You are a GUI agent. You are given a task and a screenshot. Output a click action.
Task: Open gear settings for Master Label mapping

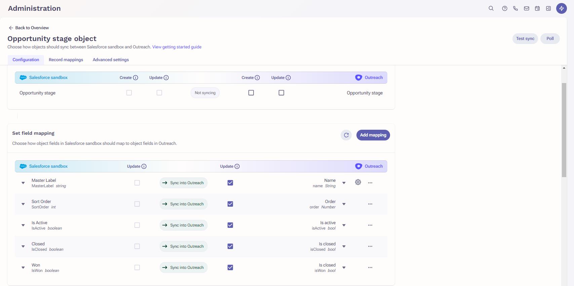358,182
